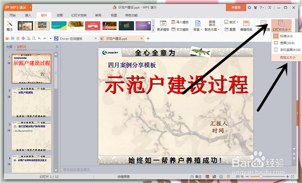This screenshot has height=183, width=302.
Task: Apply the purple design template thumbnail
Action: point(143,26)
